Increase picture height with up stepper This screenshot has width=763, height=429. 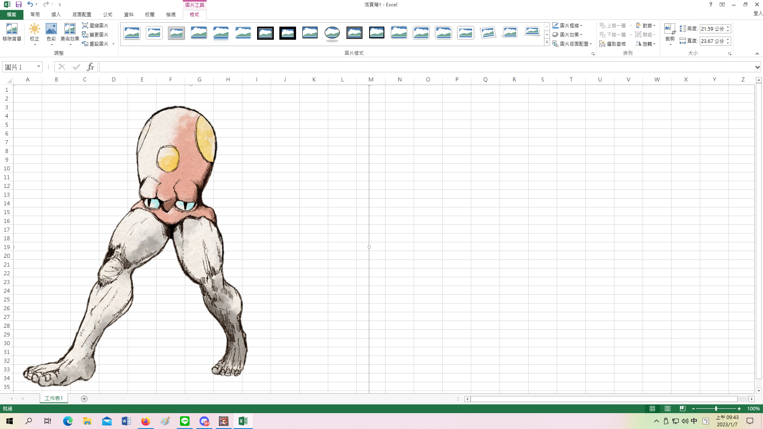click(x=728, y=27)
